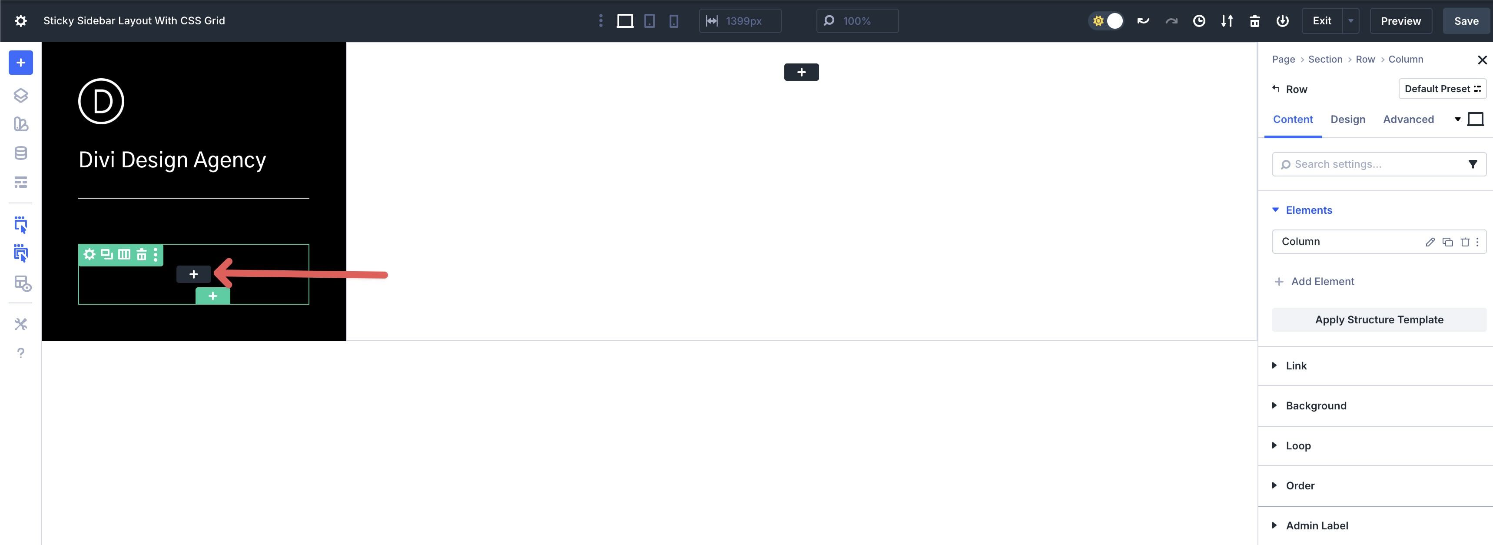Click the edit pencil next to Column element
The width and height of the screenshot is (1493, 545).
pos(1430,242)
